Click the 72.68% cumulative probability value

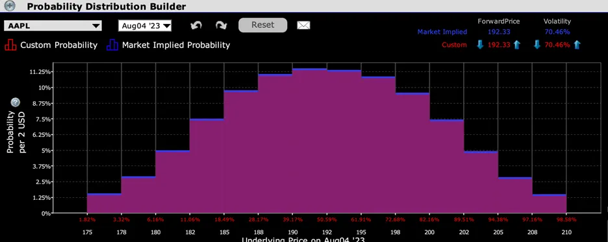point(396,220)
